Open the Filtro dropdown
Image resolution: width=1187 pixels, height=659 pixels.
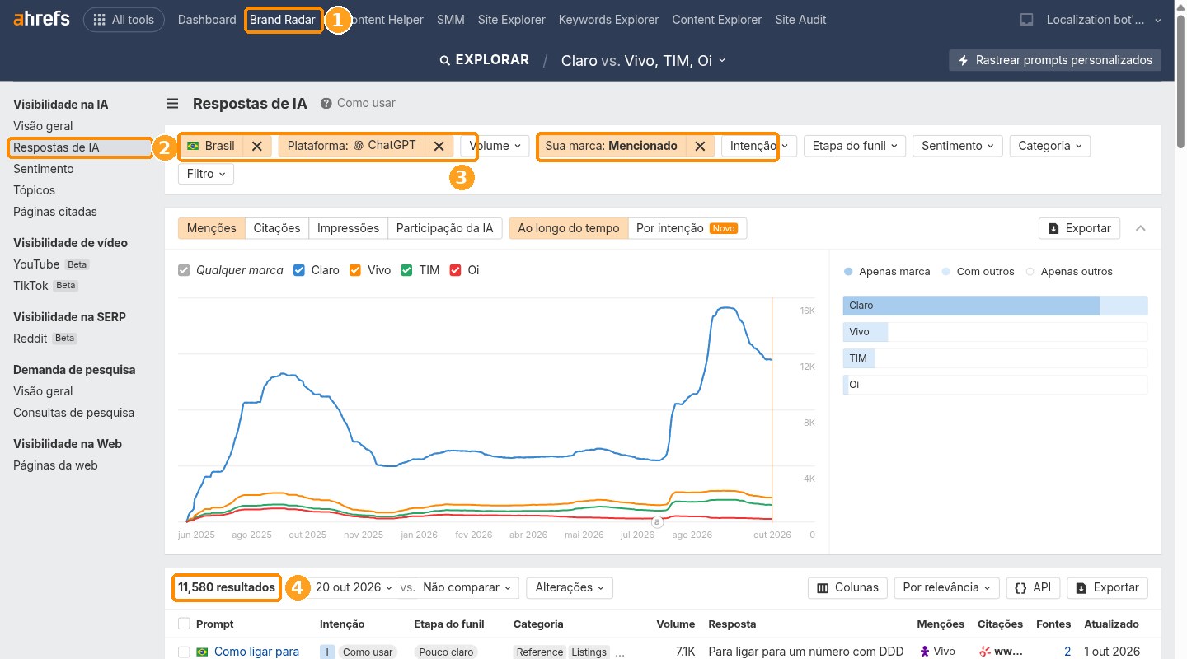pos(206,174)
